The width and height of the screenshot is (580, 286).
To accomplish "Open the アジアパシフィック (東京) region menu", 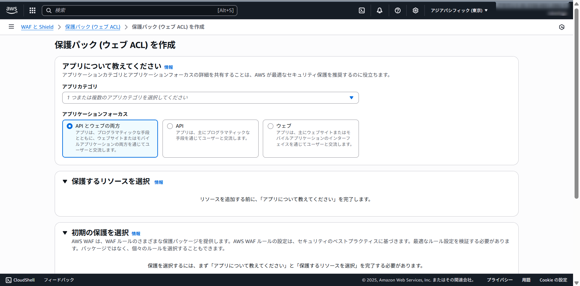I will (x=459, y=11).
